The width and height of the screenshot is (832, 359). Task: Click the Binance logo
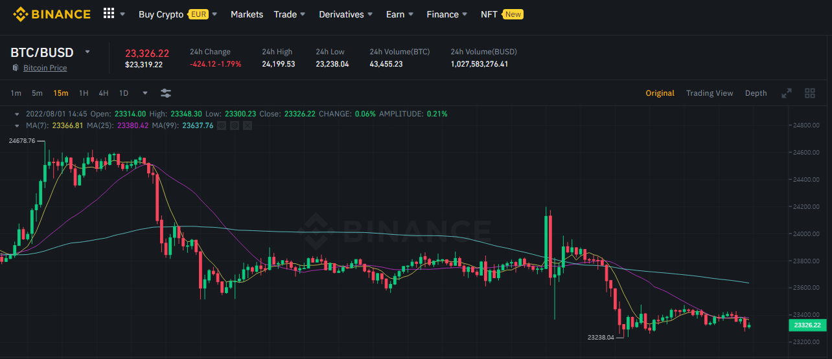point(52,14)
